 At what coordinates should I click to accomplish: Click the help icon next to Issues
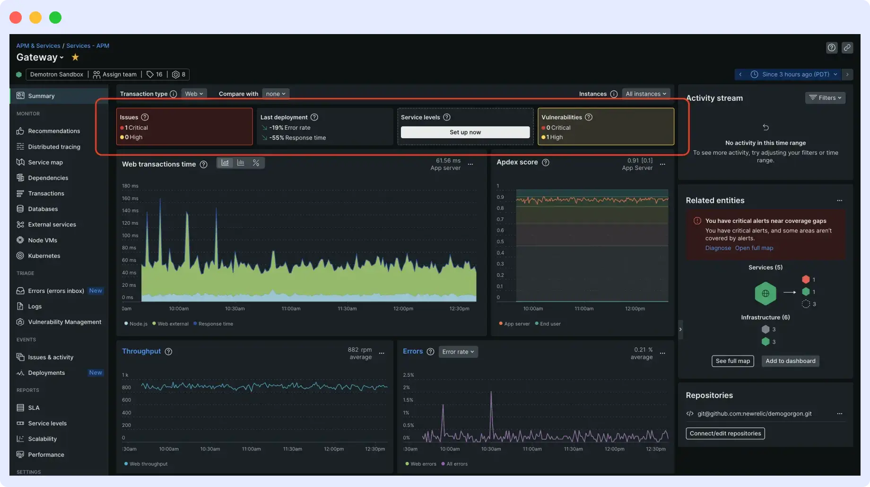click(x=145, y=117)
